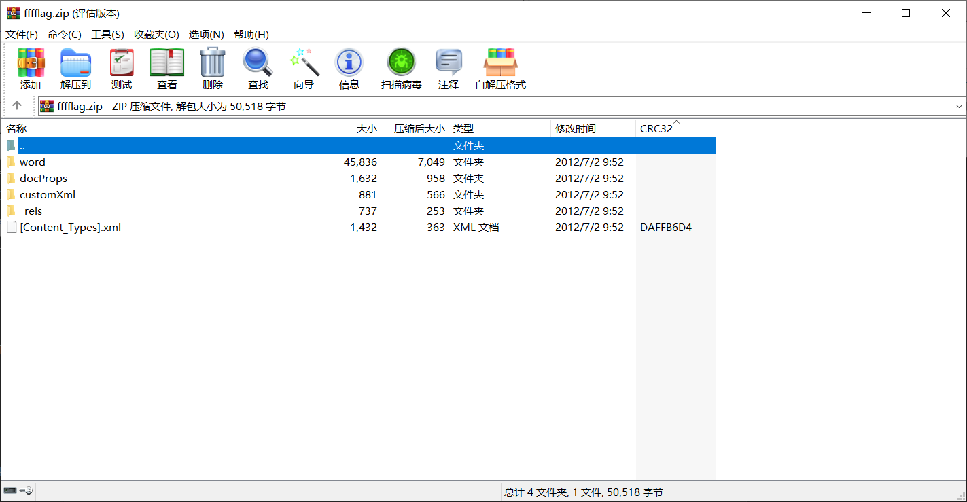Open the 文件(F) menu
The height and width of the screenshot is (502, 967).
pyautogui.click(x=22, y=35)
